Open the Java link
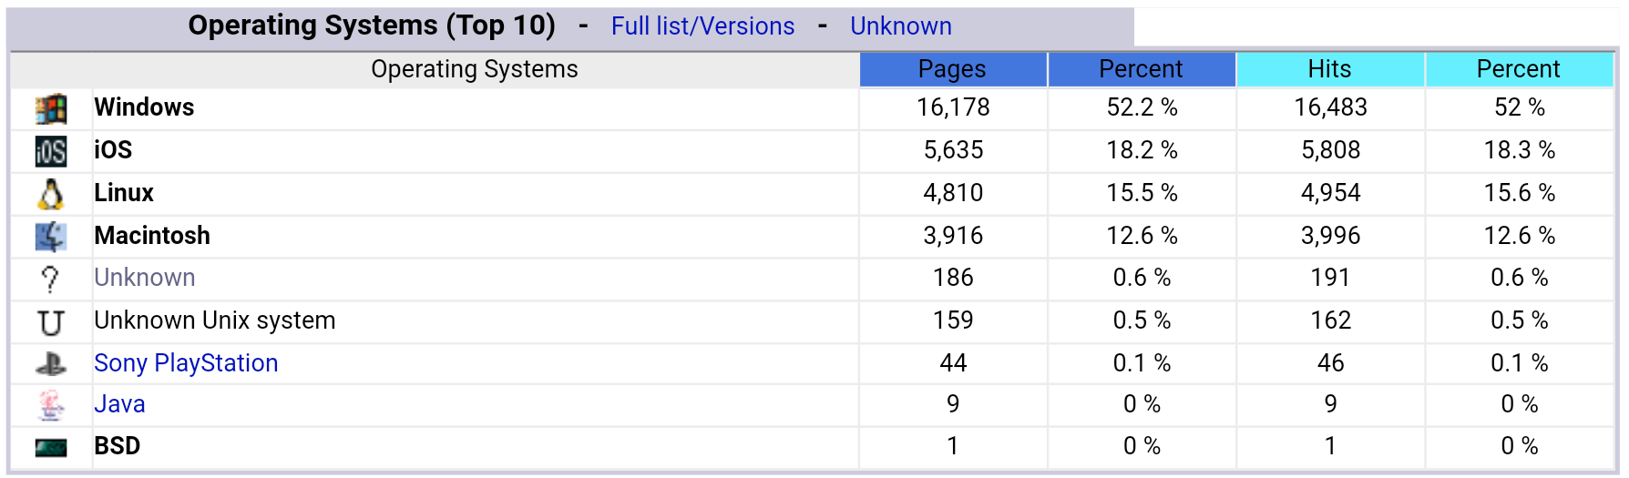1629x478 pixels. point(119,404)
